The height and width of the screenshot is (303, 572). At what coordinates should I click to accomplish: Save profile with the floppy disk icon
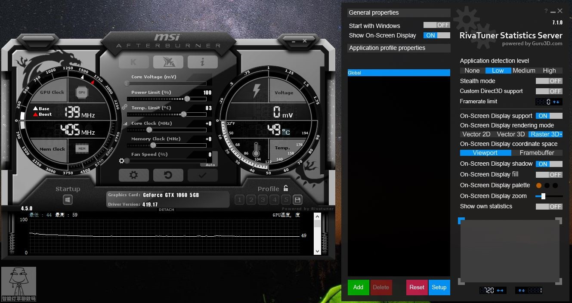coord(297,200)
